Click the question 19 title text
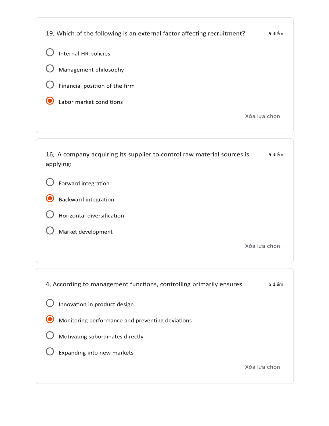The image size is (329, 426). [145, 33]
